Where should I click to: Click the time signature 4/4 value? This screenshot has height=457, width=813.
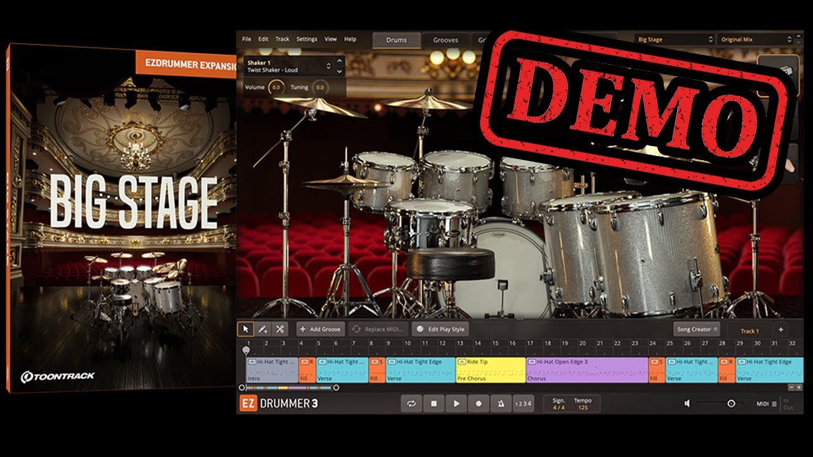pos(559,407)
